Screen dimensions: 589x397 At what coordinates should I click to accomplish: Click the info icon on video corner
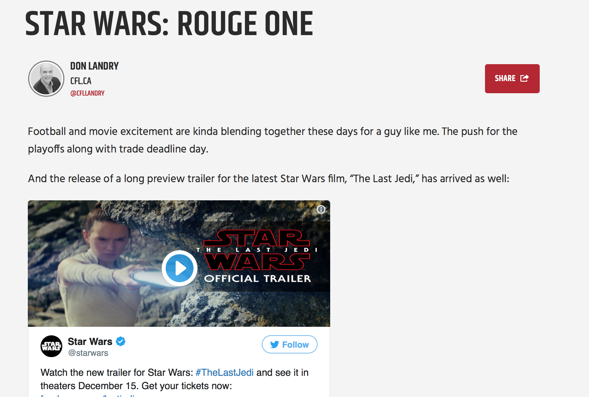[321, 209]
